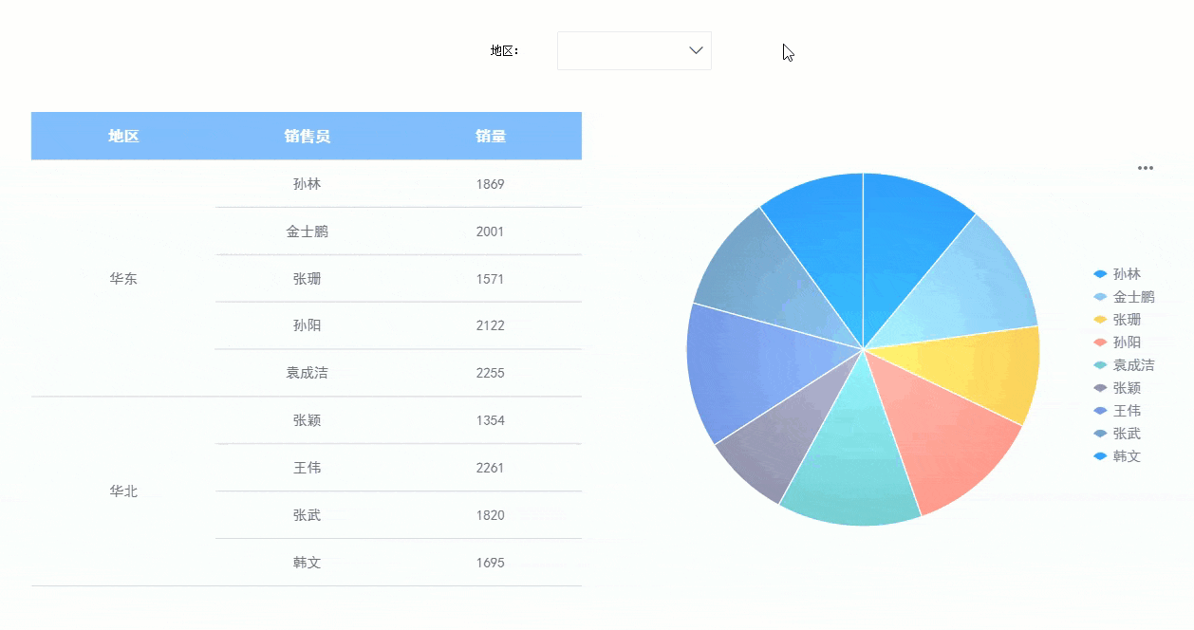Select the 华东 region cell
1194x630 pixels.
[x=123, y=278]
